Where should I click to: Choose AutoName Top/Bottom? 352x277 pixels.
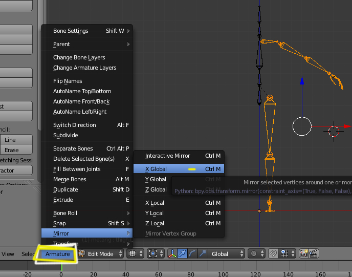coord(87,91)
